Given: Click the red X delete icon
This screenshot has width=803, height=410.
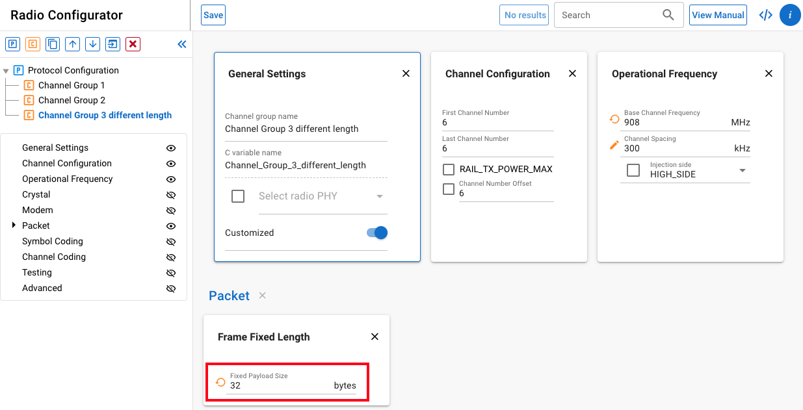Looking at the screenshot, I should tap(133, 44).
